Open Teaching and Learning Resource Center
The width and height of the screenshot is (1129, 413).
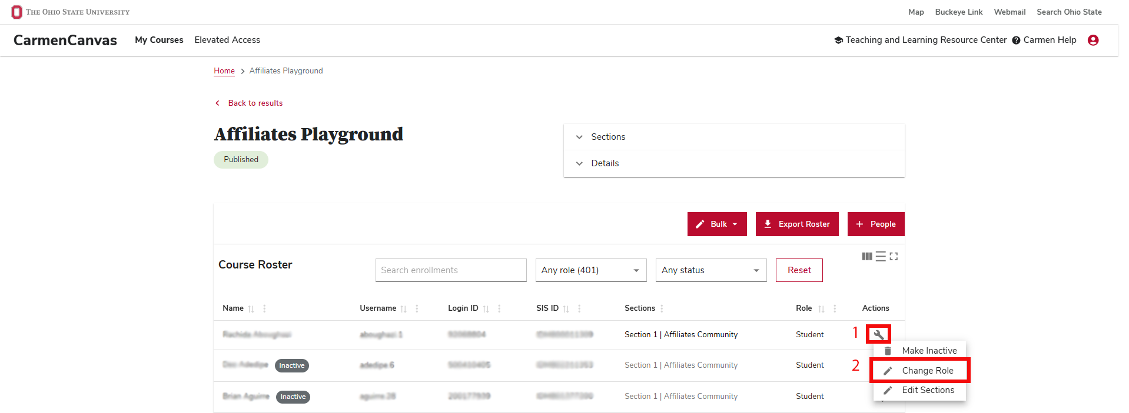coord(921,40)
